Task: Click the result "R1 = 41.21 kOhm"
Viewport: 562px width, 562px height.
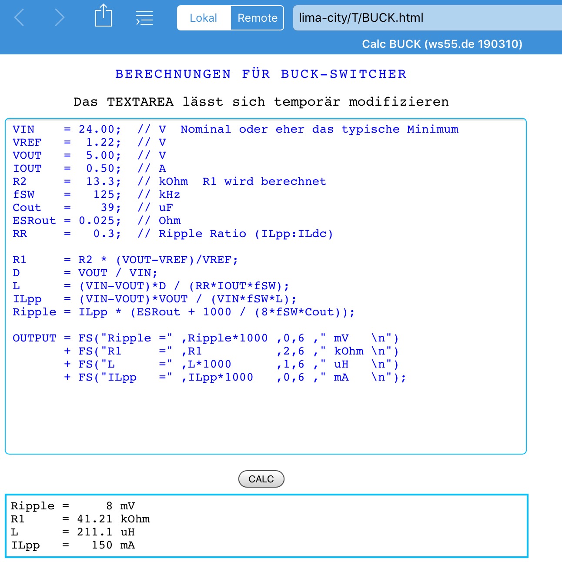Action: pyautogui.click(x=80, y=519)
